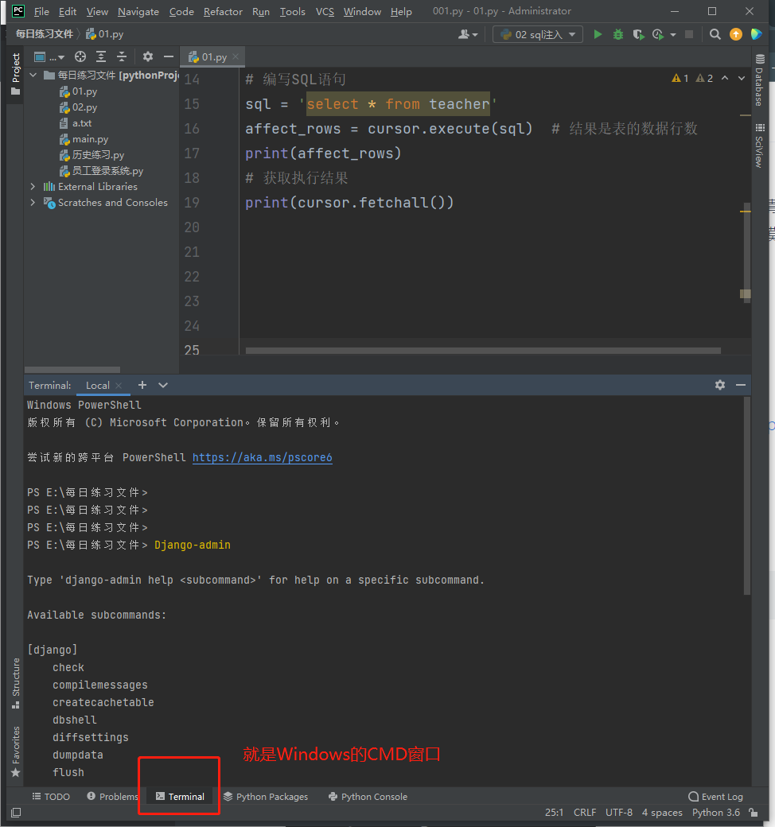Collapse the 每日练习文件 project root folder

coord(33,76)
